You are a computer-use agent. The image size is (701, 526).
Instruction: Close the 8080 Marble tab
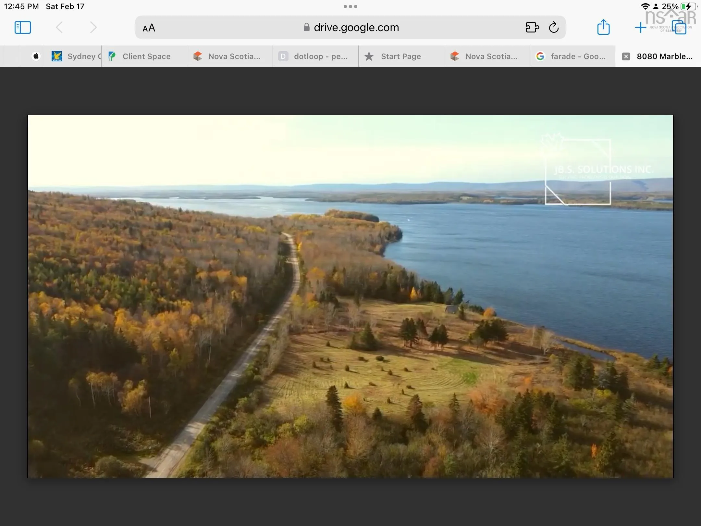coord(626,56)
